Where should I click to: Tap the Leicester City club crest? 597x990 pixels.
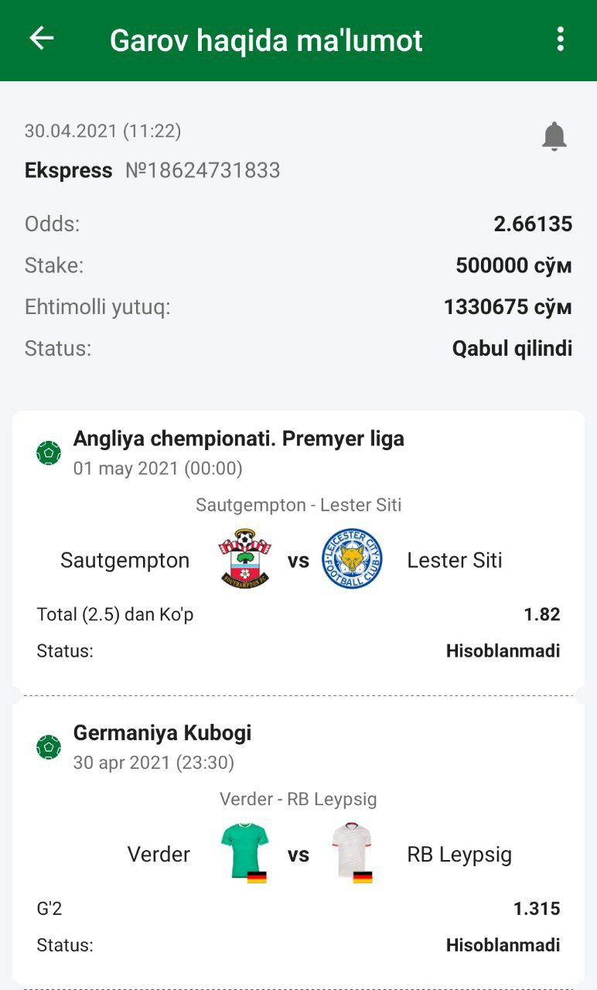click(352, 559)
